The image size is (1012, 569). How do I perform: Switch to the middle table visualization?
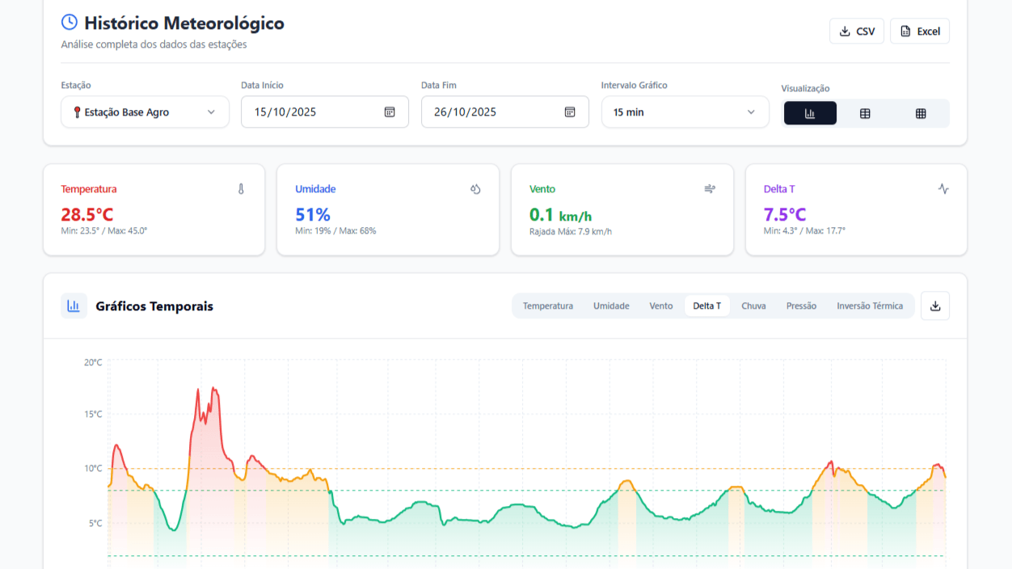pos(865,113)
